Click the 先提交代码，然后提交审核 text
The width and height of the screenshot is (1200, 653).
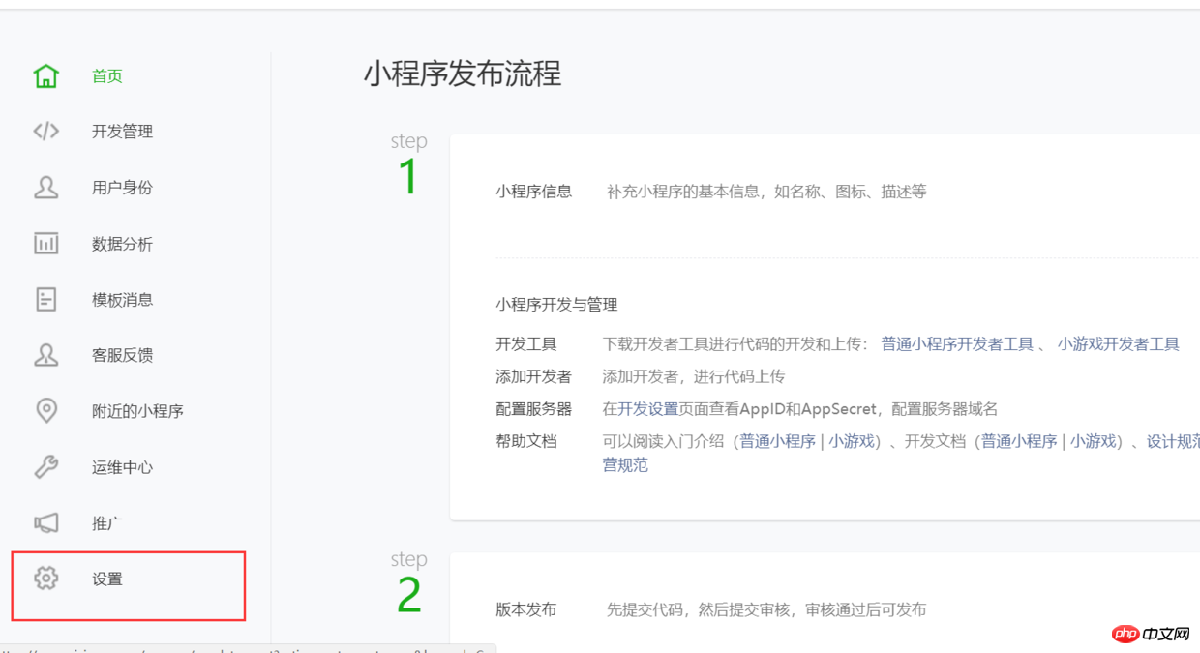click(x=766, y=609)
